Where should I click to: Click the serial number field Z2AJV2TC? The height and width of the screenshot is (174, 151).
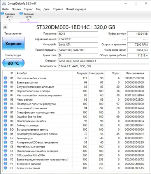pyautogui.click(x=78, y=39)
